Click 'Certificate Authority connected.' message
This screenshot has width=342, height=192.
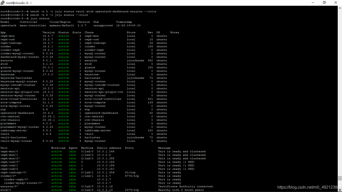(x=186, y=186)
